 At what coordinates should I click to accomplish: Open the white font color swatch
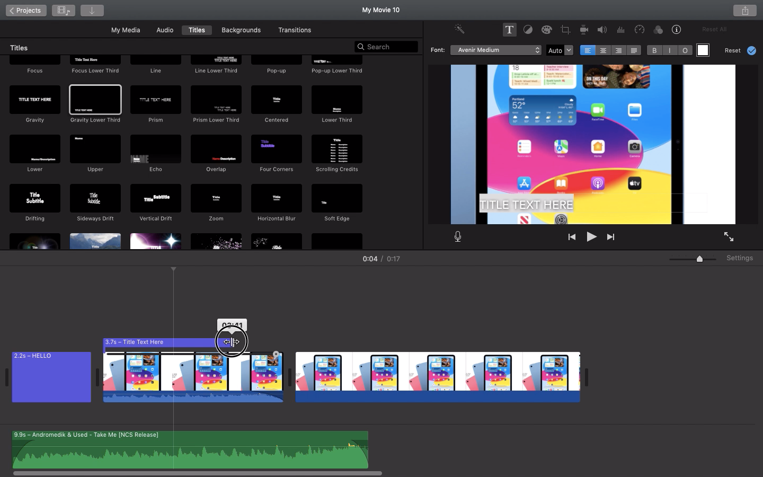coord(703,50)
